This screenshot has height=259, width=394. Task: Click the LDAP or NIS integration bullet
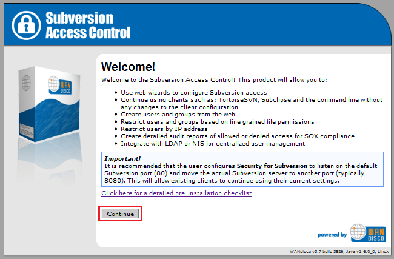point(213,144)
